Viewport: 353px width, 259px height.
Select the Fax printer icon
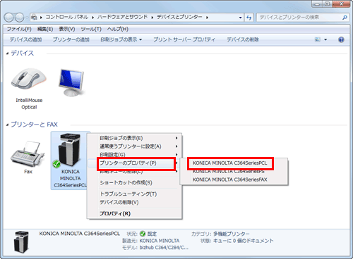click(x=28, y=153)
